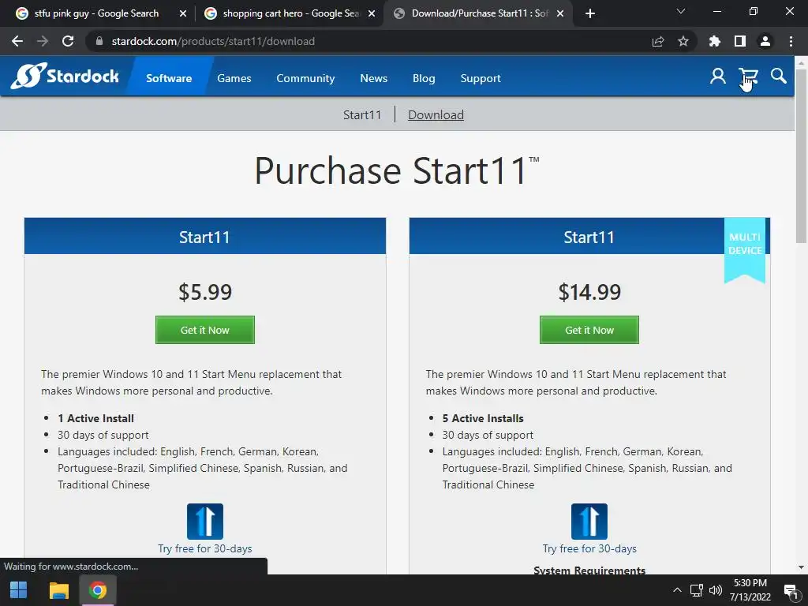Close the stfu pink guy tab
This screenshot has width=808, height=606.
[183, 13]
